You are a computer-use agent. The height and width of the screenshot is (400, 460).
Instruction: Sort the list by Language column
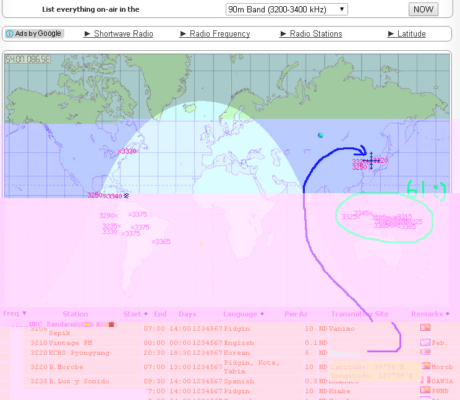(x=244, y=314)
